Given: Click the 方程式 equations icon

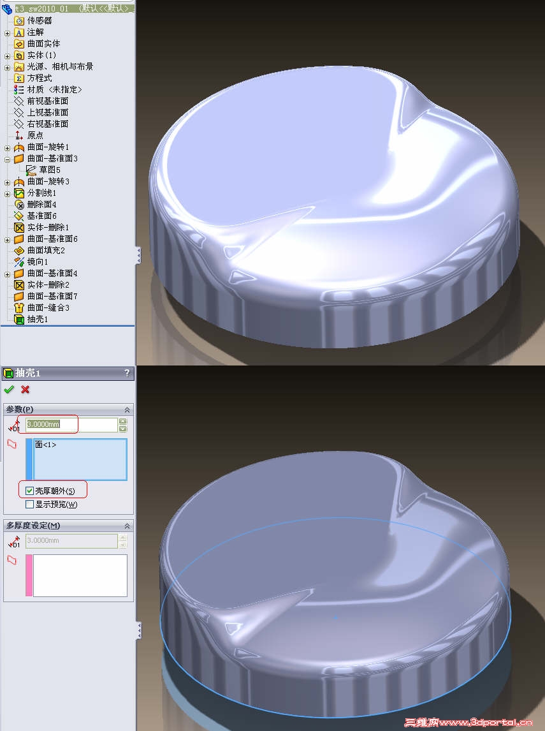Looking at the screenshot, I should pyautogui.click(x=19, y=78).
